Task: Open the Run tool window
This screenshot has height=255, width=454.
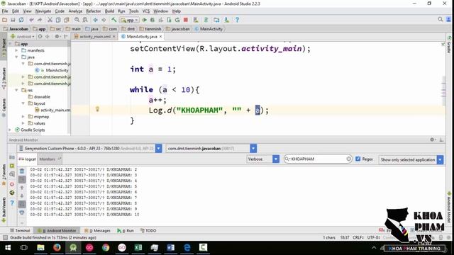Action: tap(126, 230)
